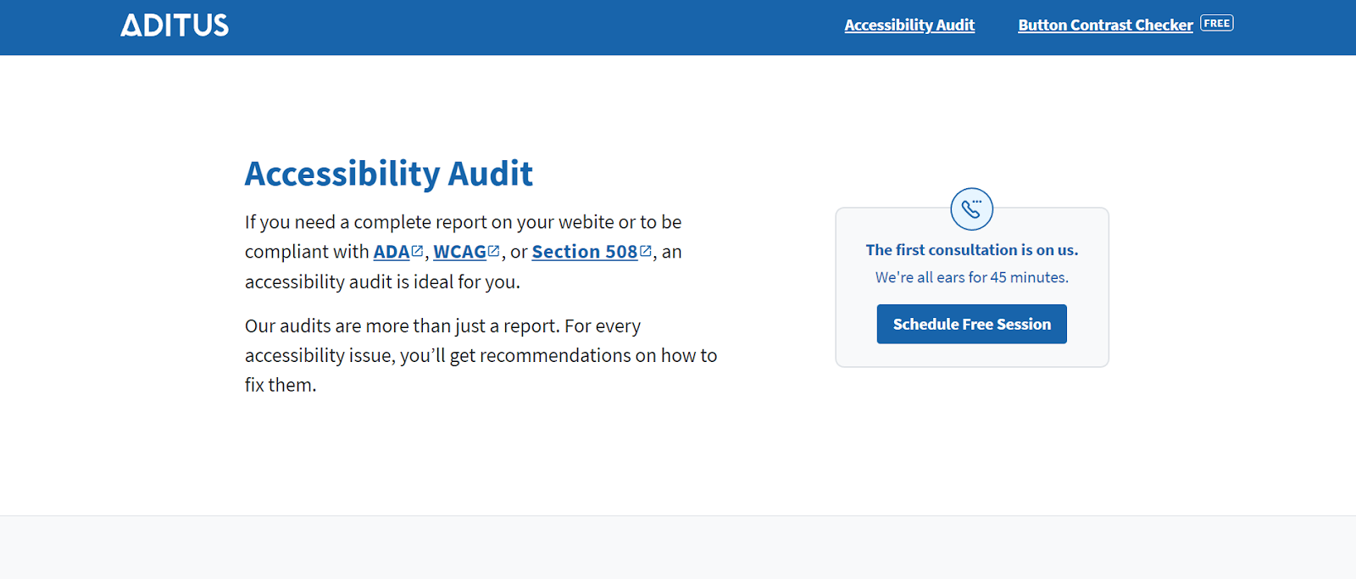Click the gray section at the page bottom

click(678, 548)
